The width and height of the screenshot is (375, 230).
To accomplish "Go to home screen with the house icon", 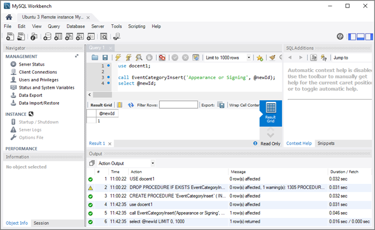I will (9, 17).
